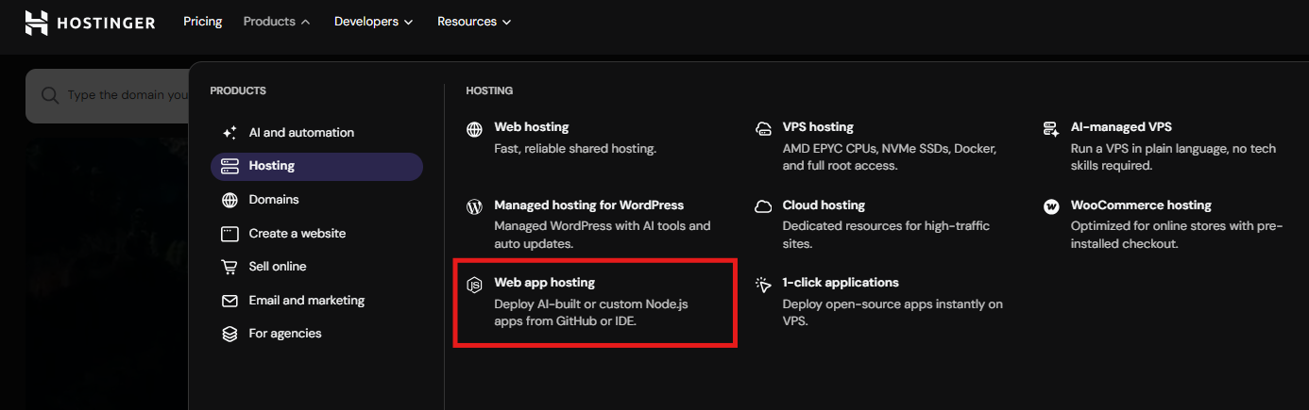1309x410 pixels.
Task: Click the Create a website window icon
Action: (x=229, y=234)
